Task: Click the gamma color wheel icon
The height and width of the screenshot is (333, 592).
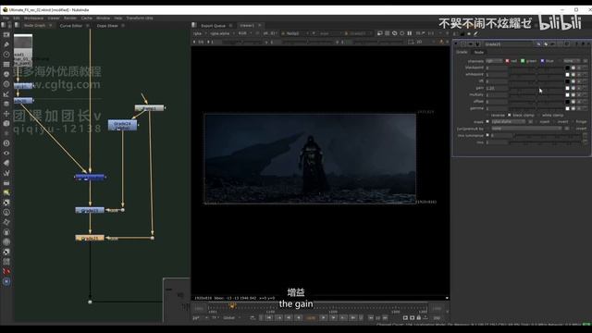Action: (x=573, y=108)
